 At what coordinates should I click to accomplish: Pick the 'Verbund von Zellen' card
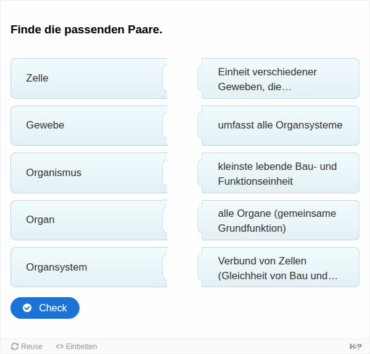tap(279, 268)
